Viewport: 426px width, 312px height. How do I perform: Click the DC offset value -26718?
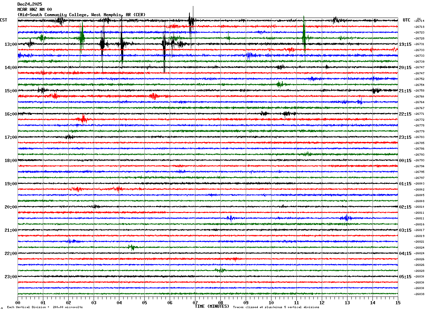click(419, 27)
